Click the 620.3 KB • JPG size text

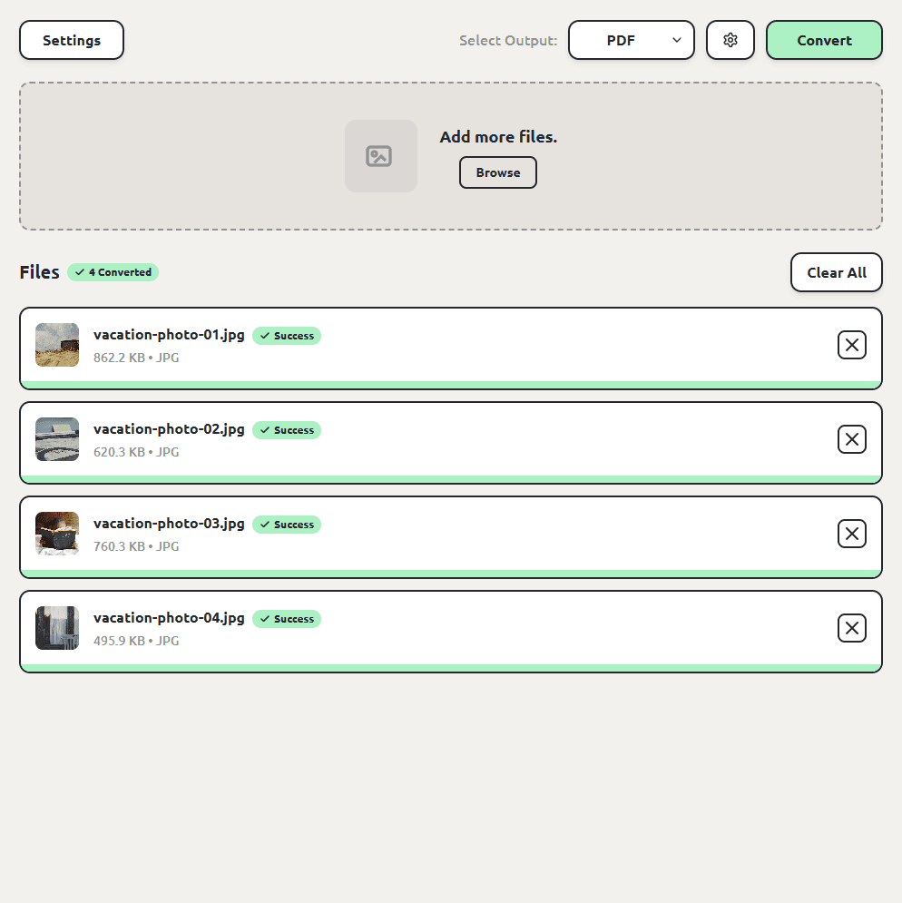[x=136, y=452]
